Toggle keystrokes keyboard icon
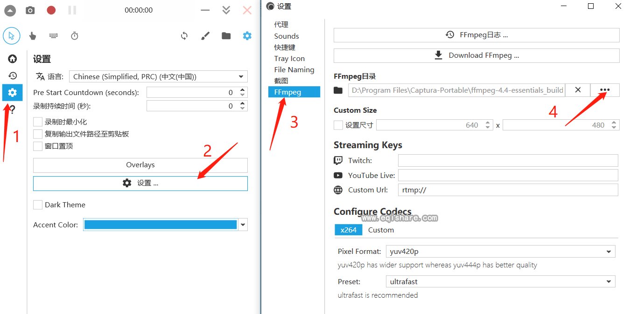 (x=54, y=36)
